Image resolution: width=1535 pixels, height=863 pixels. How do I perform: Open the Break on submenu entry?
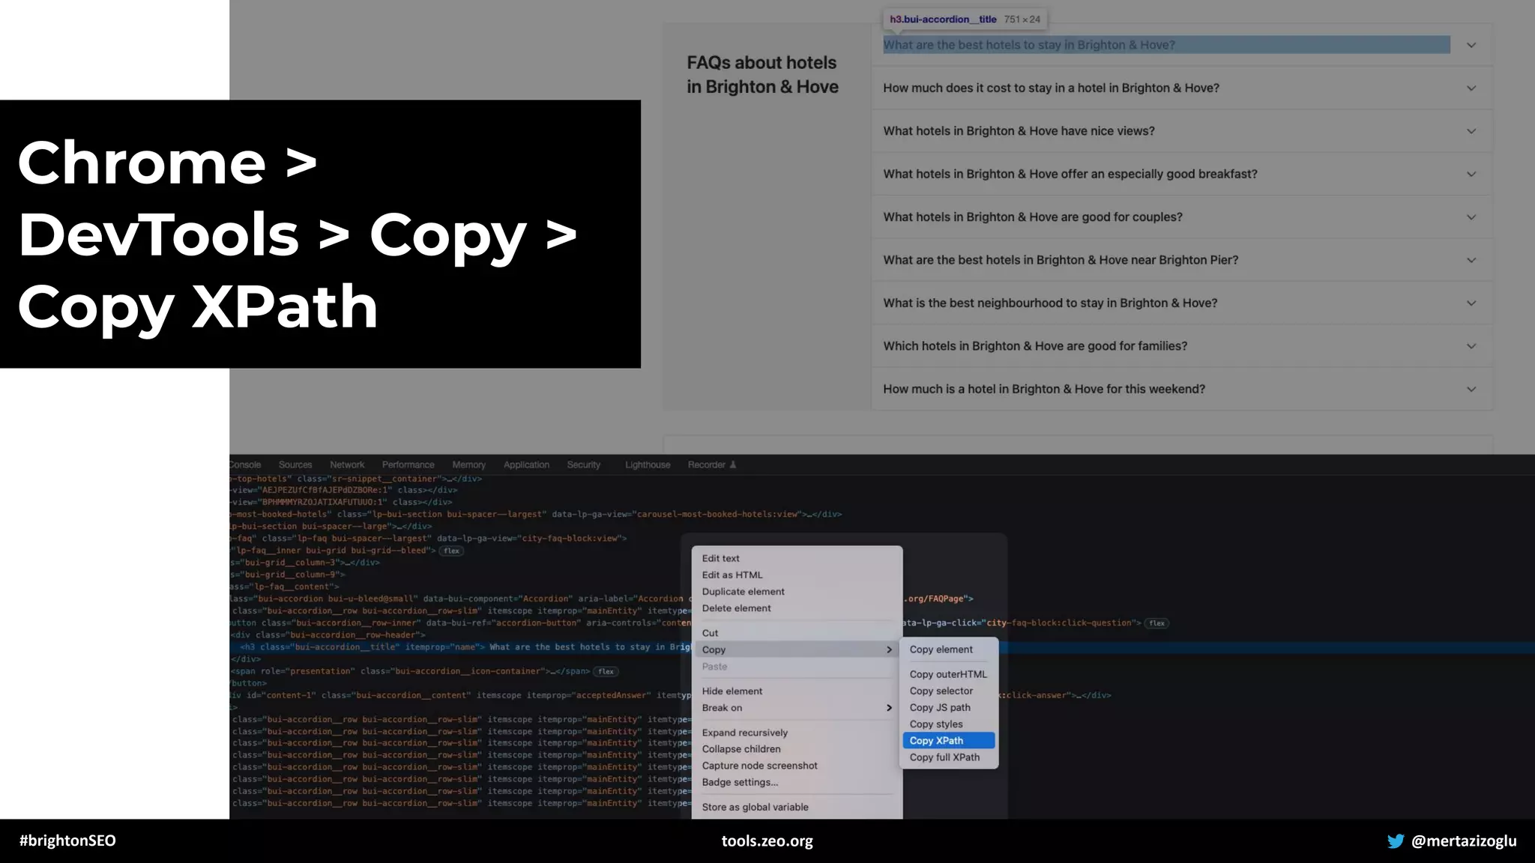[797, 708]
